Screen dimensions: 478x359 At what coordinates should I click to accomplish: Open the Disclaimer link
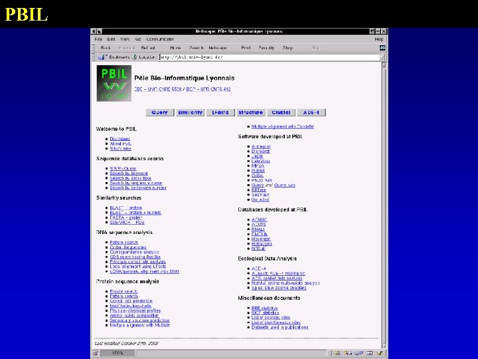119,138
